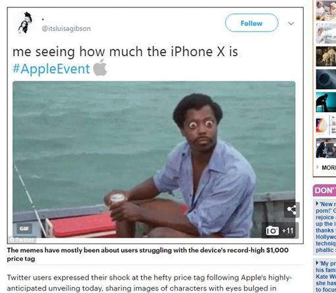Open the top sidebar thumbnail of people eating
The image size is (336, 293).
click(x=326, y=11)
